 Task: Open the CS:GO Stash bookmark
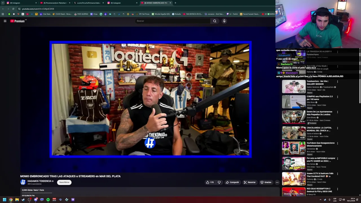click(x=62, y=14)
